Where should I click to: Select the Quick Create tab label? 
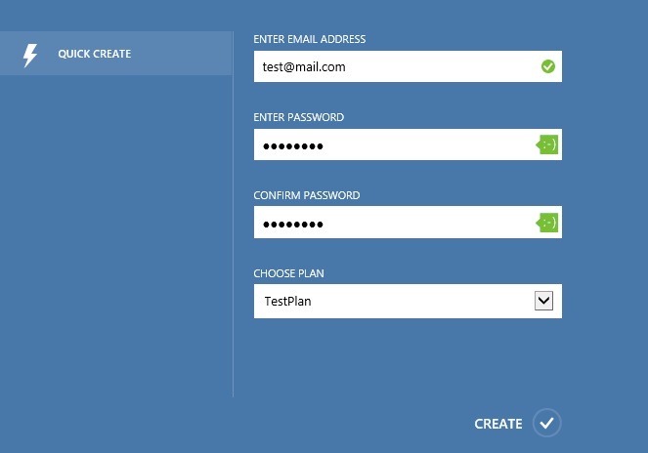point(94,54)
